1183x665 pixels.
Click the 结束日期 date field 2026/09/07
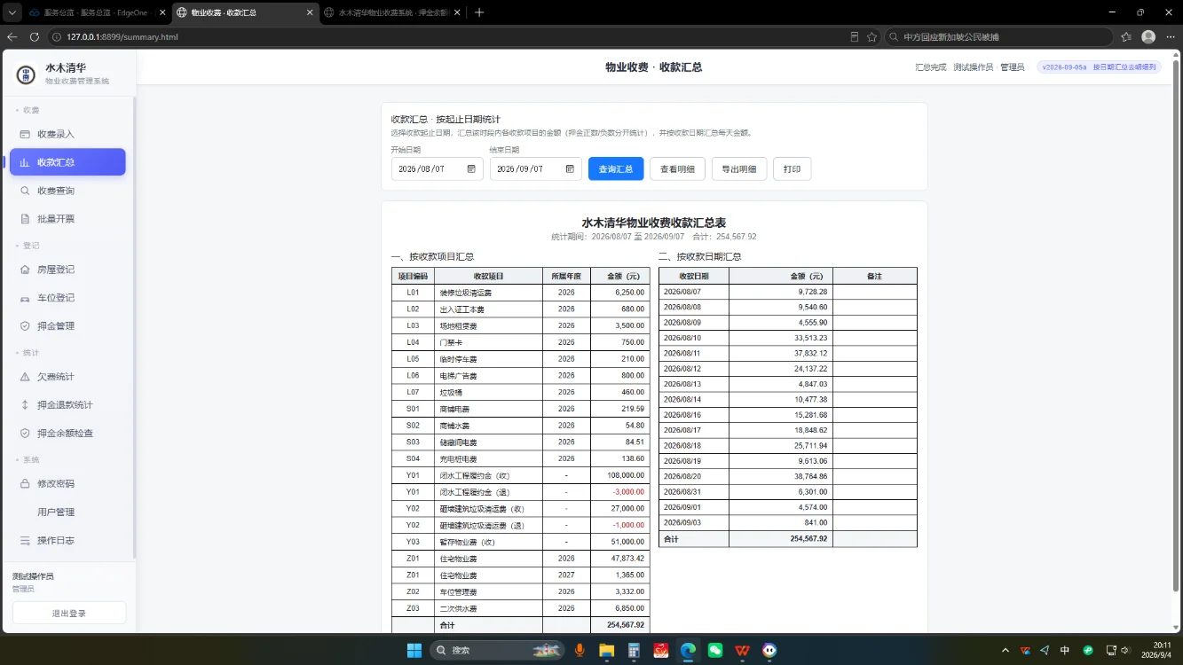pos(535,168)
